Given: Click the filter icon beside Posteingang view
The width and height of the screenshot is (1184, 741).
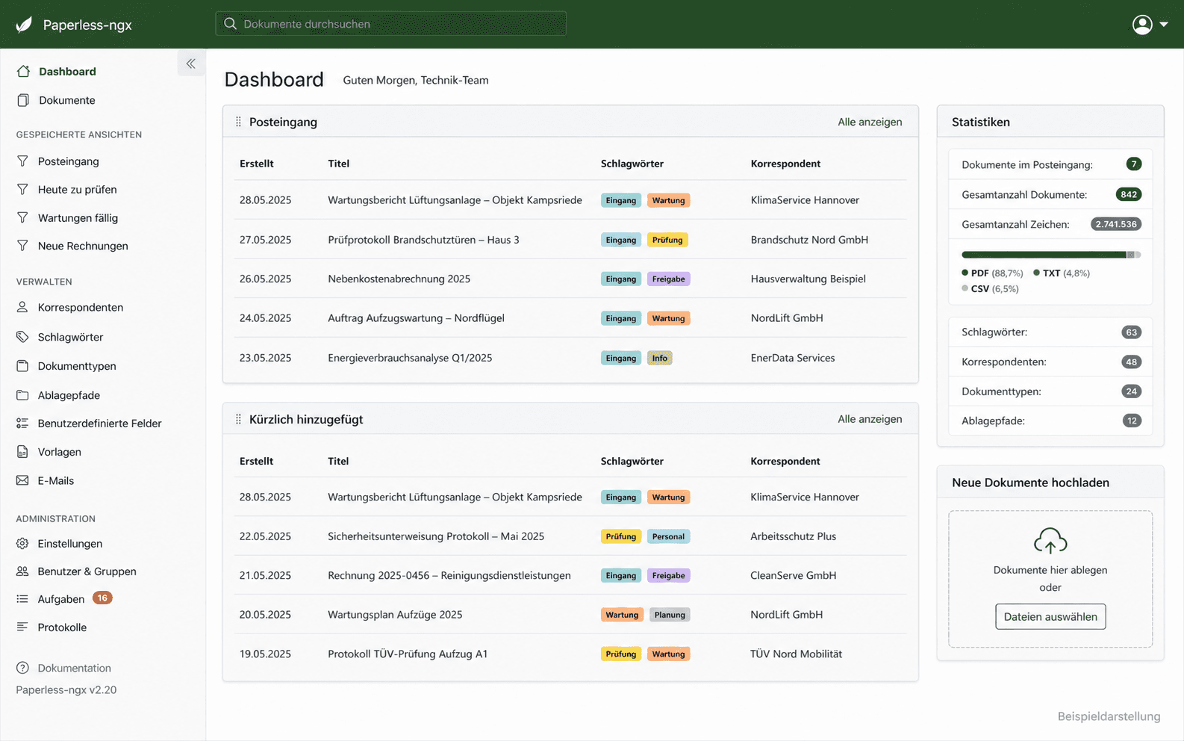Looking at the screenshot, I should pyautogui.click(x=22, y=161).
